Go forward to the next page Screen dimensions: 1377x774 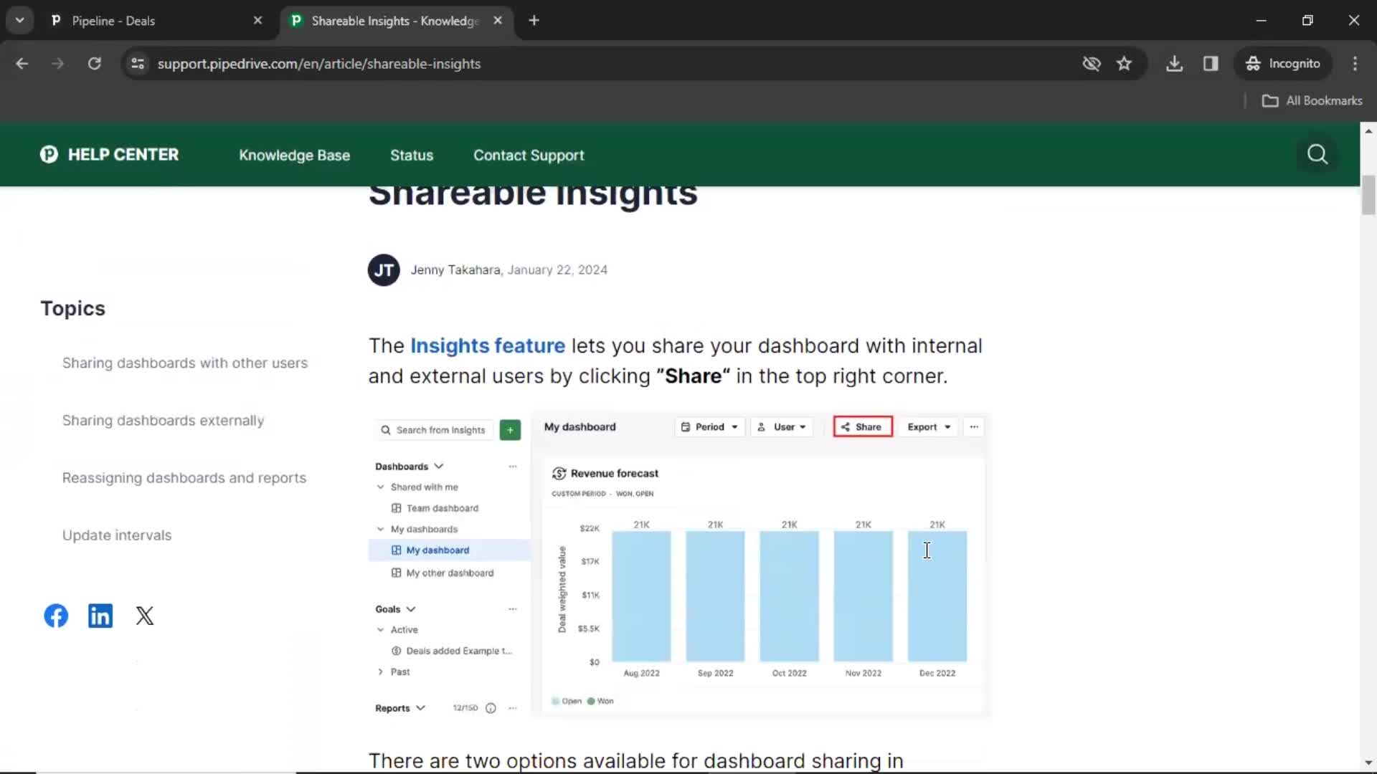point(57,63)
